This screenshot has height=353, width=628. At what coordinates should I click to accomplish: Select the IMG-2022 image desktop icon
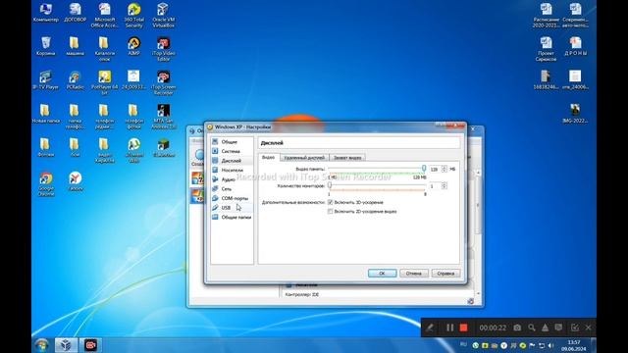tap(575, 114)
